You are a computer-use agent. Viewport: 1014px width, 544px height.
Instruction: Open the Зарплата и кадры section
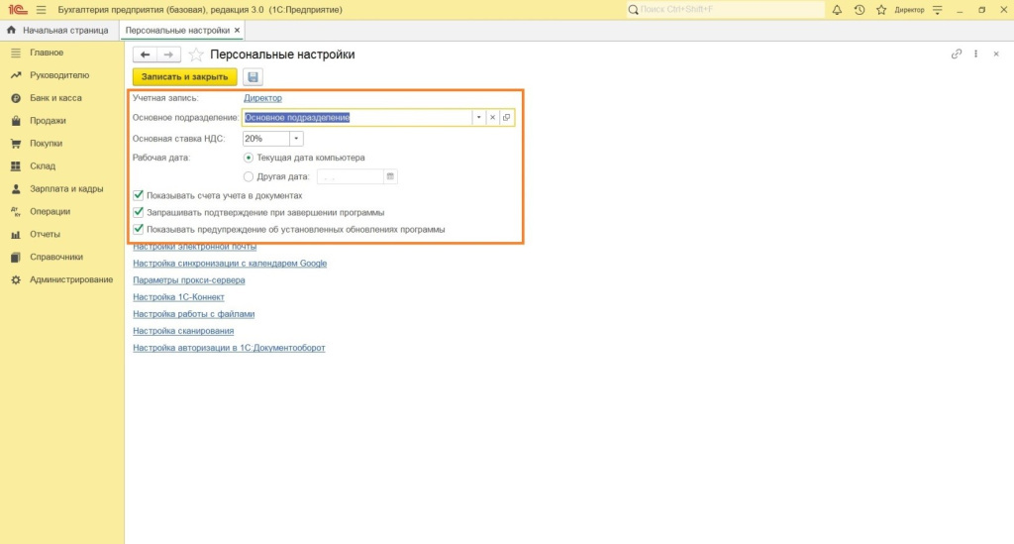pos(66,188)
